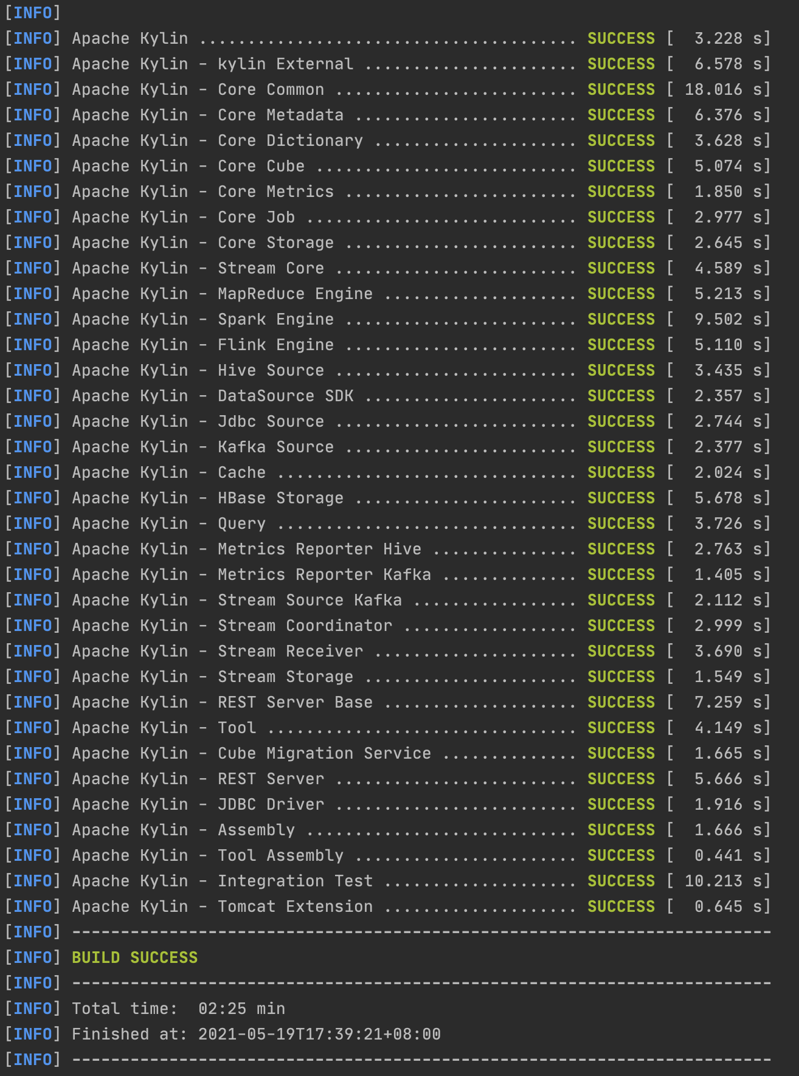Screen dimensions: 799x1076
Task: Click the 'Metrics Reporter Hive' module name
Action: (x=320, y=549)
